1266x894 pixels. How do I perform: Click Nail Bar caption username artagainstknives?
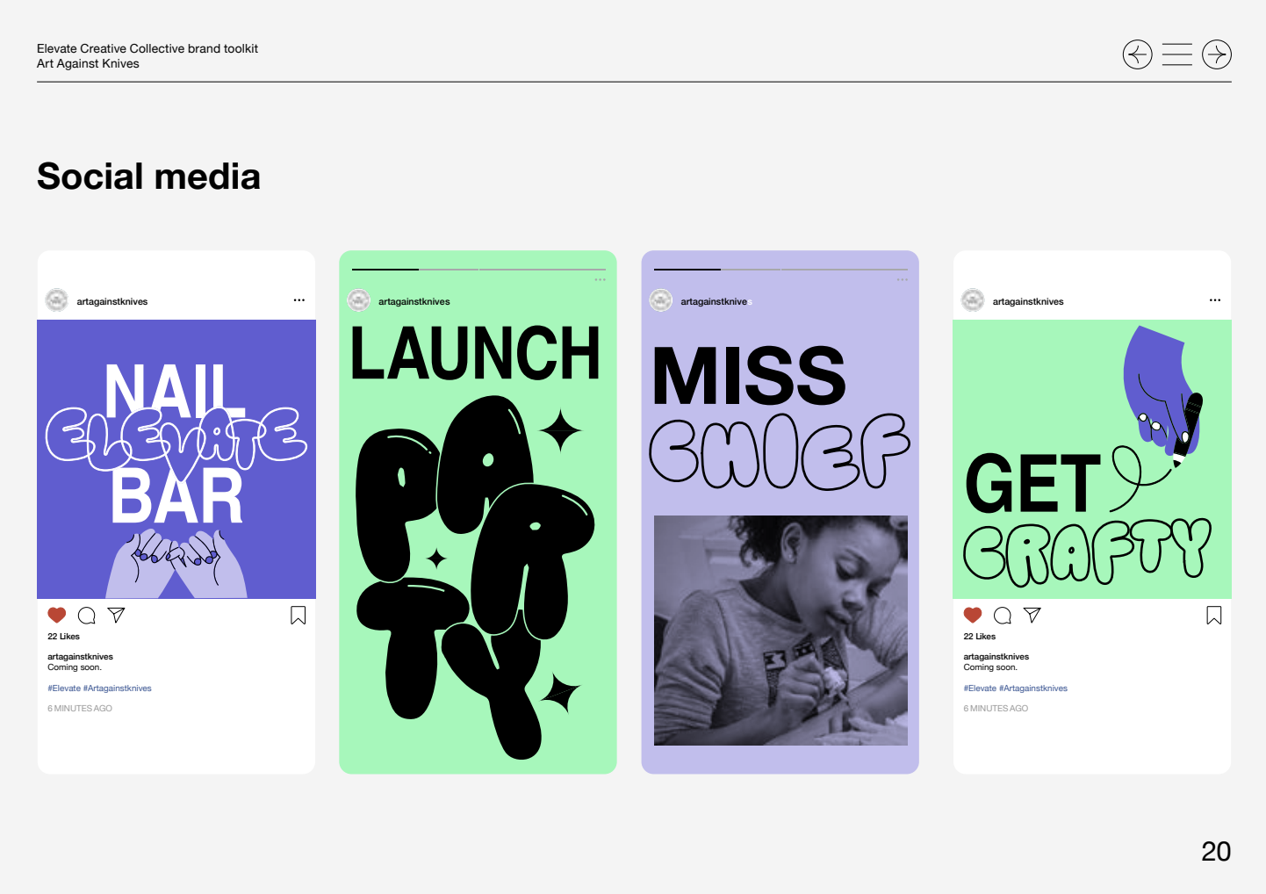click(x=80, y=657)
